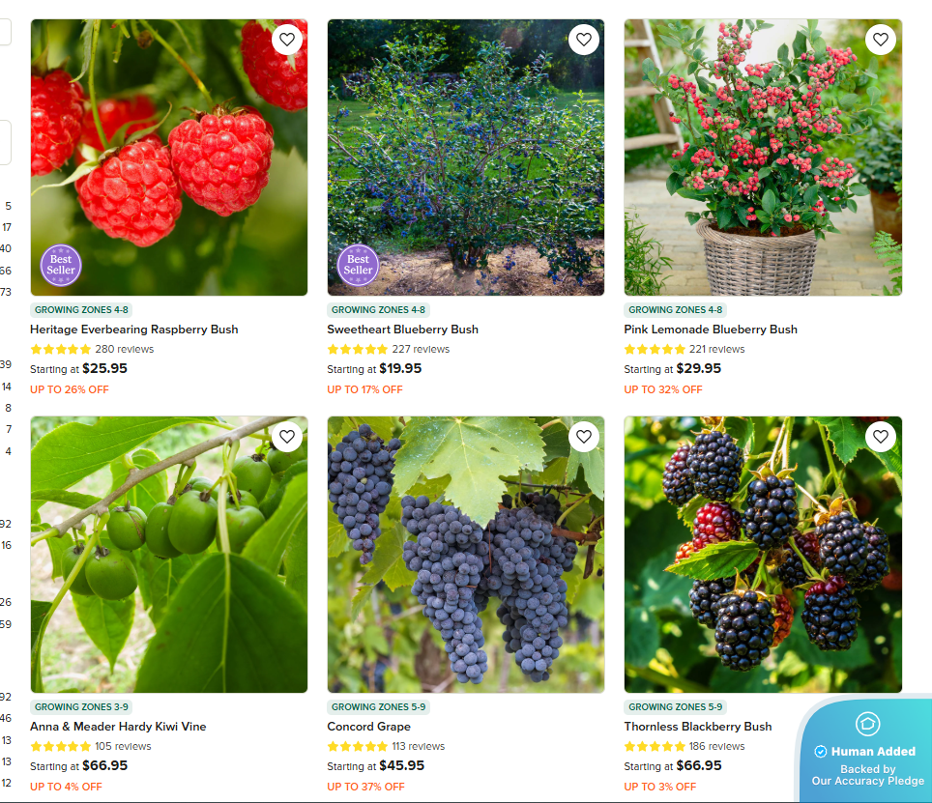Screen dimensions: 932x803
Task: Open the 280 reviews link for raspberry bush
Action: [124, 349]
